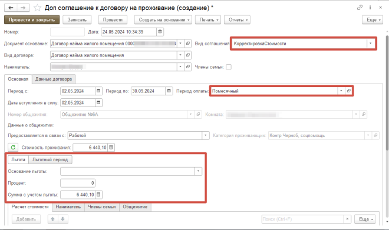Expand Основание льготы dropdown list
This screenshot has width=389, height=230.
pos(198,171)
